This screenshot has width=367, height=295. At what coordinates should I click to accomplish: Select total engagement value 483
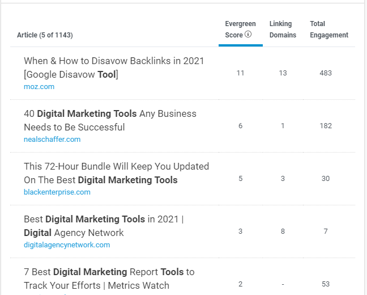[x=326, y=73]
